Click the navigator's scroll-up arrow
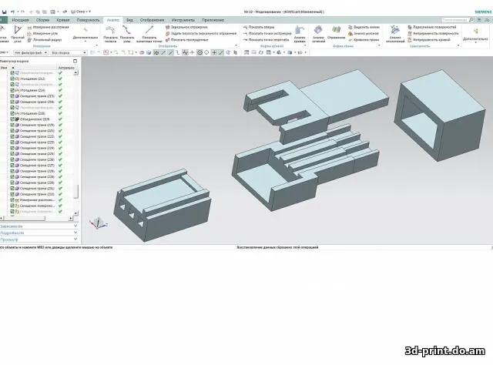Viewport: 493px width, 365px height. click(75, 72)
